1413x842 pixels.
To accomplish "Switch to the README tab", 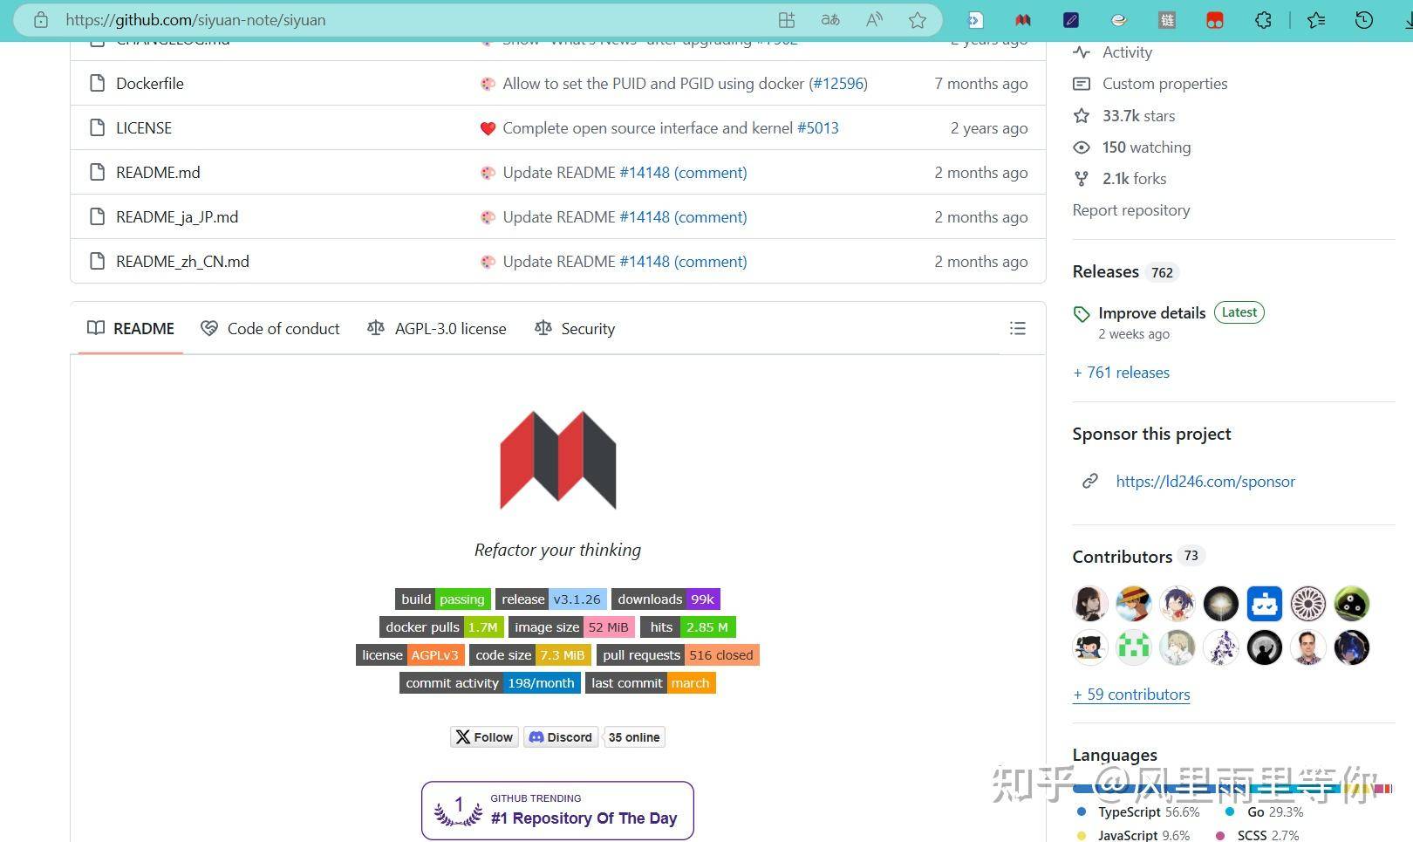I will (131, 328).
